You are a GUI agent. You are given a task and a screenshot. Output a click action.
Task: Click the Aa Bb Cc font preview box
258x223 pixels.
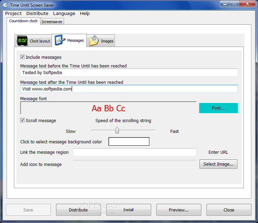point(108,108)
